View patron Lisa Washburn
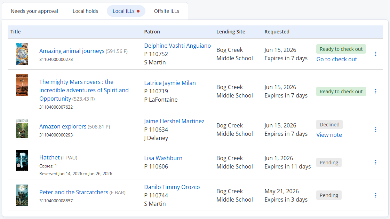This screenshot has height=219, width=390. point(163,158)
